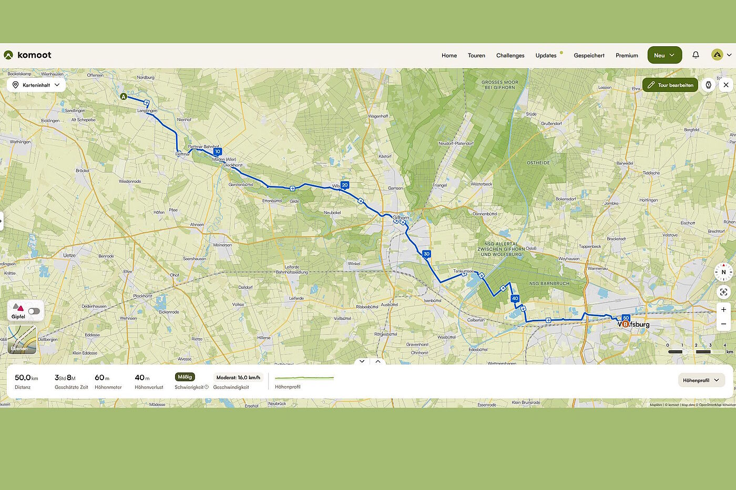
Task: Click the Uetze label on the map
Action: (x=69, y=255)
